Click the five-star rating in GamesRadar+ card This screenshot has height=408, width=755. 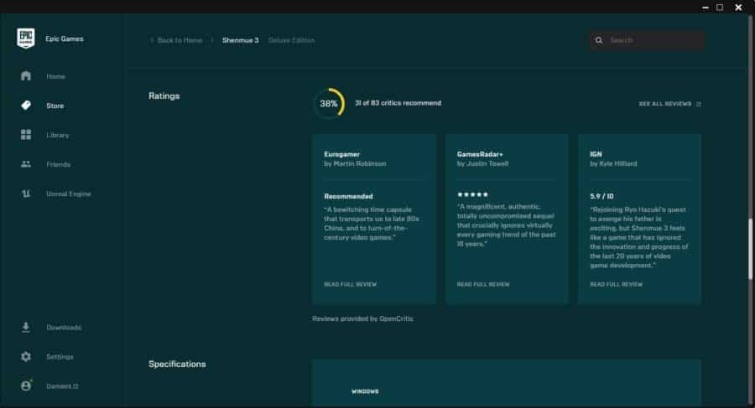coord(472,194)
